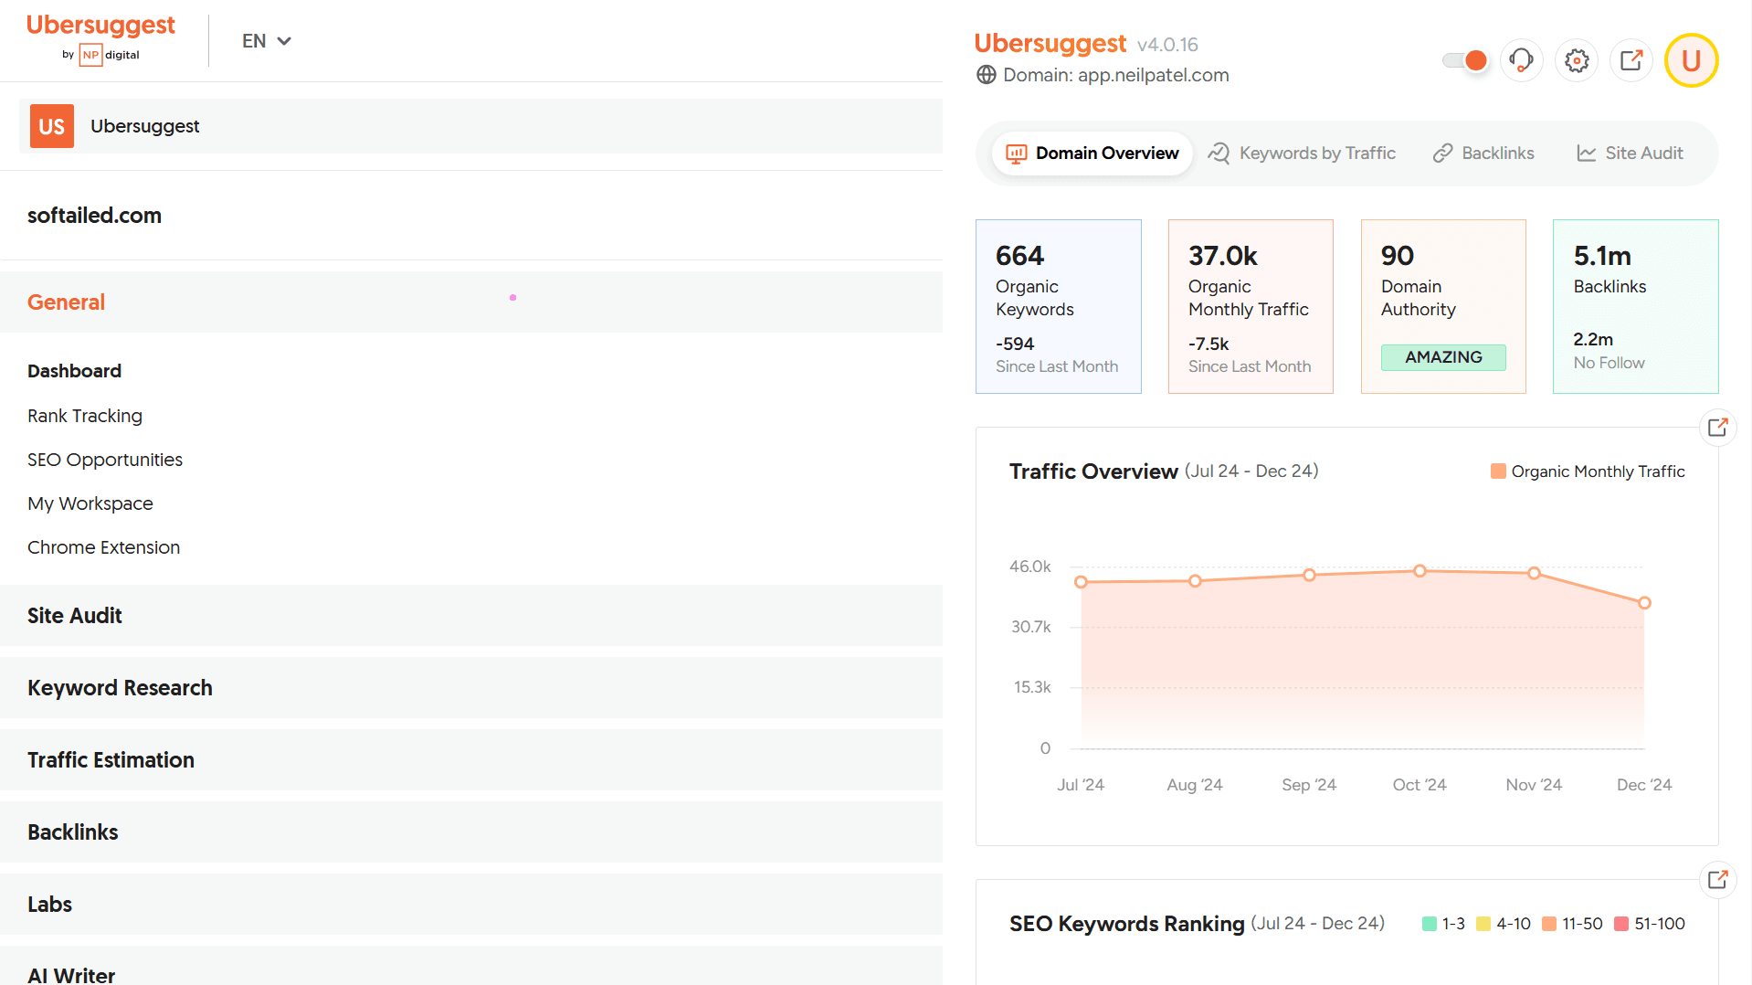1752x985 pixels.
Task: Toggle the 51-100 ranking legend swatch
Action: point(1621,924)
